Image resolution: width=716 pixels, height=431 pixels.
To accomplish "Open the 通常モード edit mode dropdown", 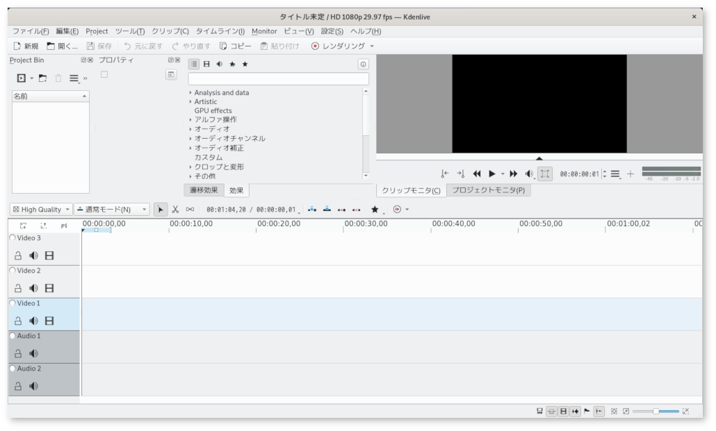I will [x=111, y=209].
